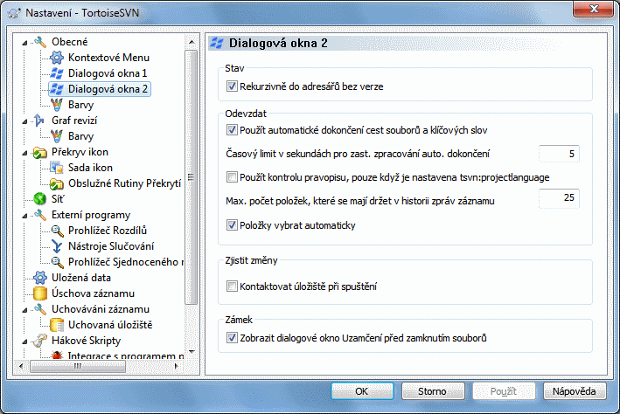
Task: Select Nástroje Slučování in the tree
Action: [111, 246]
